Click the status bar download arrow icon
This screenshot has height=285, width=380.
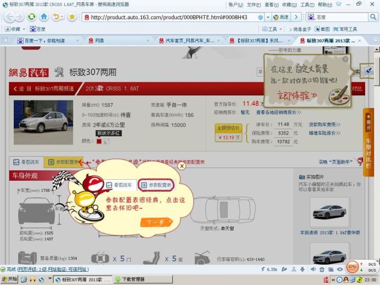coord(302,269)
